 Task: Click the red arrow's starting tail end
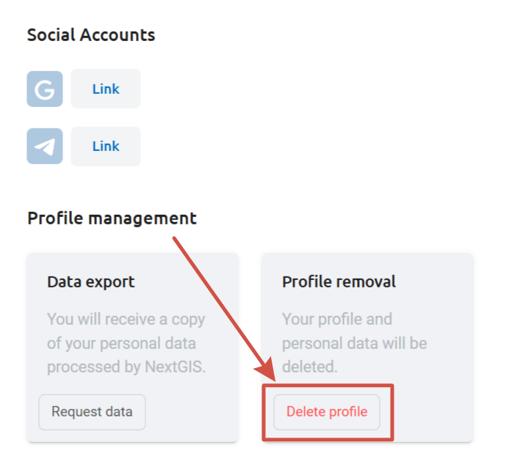coord(175,238)
